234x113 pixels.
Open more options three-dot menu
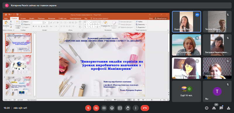point(136,108)
